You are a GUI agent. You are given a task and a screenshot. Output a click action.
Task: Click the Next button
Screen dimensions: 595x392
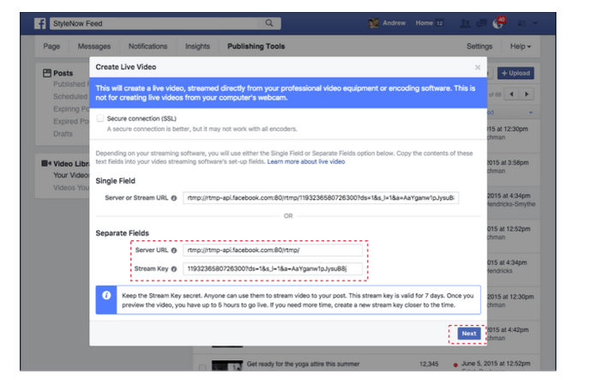[469, 334]
